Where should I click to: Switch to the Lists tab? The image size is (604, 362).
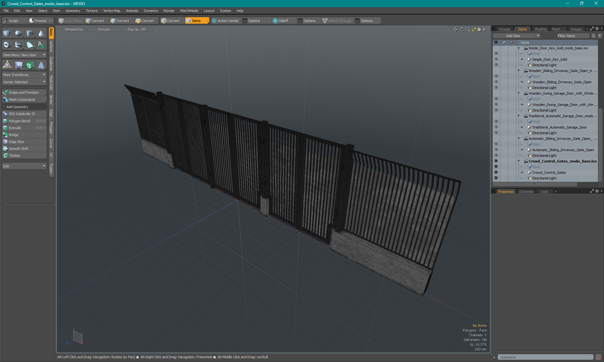pos(544,192)
